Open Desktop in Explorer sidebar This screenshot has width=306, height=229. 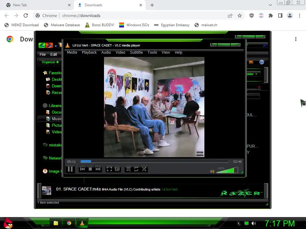(x=54, y=79)
